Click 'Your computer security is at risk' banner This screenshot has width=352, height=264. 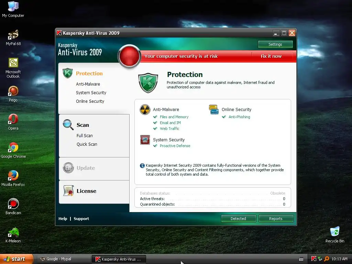pos(181,56)
